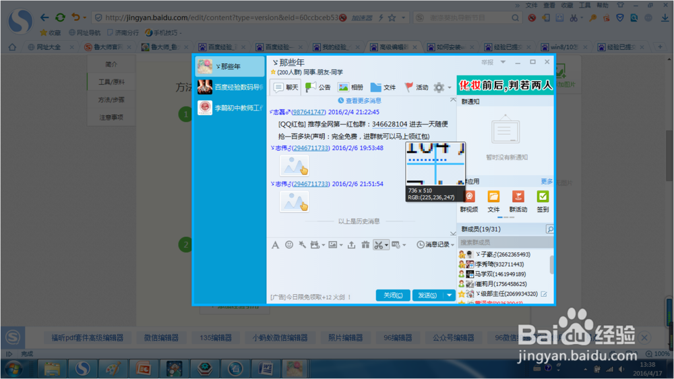The width and height of the screenshot is (674, 379).
Task: Click the group member list scrollbar
Action: click(551, 265)
